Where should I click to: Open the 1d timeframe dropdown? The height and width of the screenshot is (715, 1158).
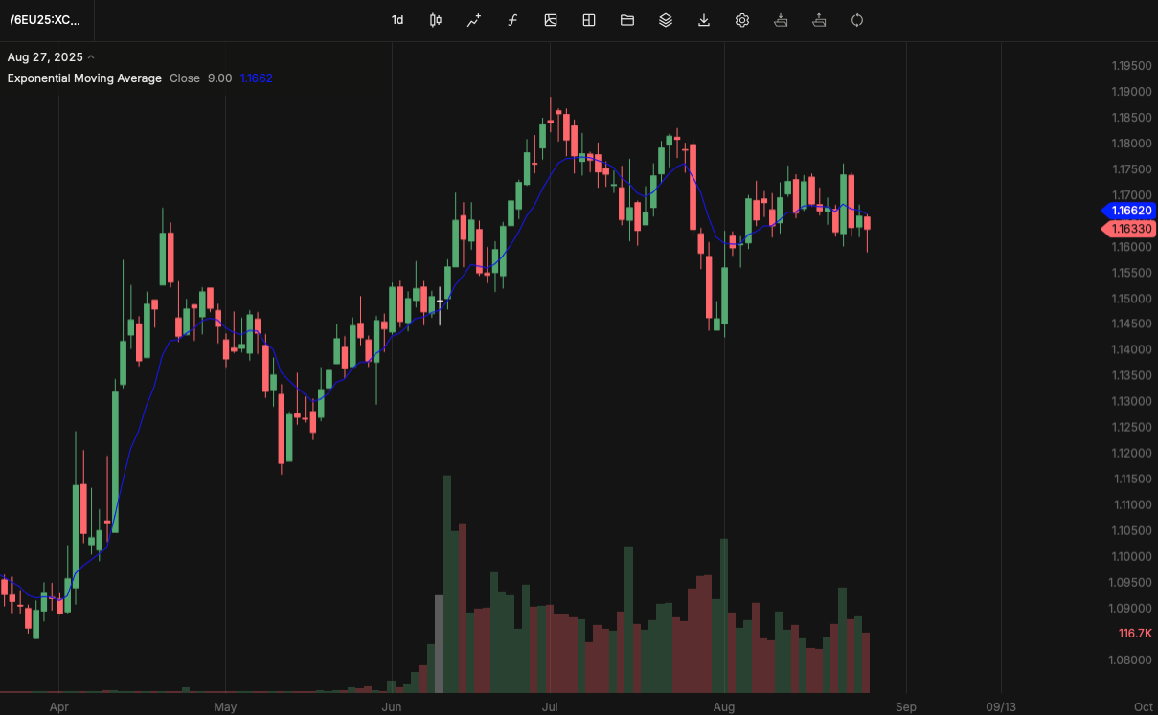(x=397, y=20)
